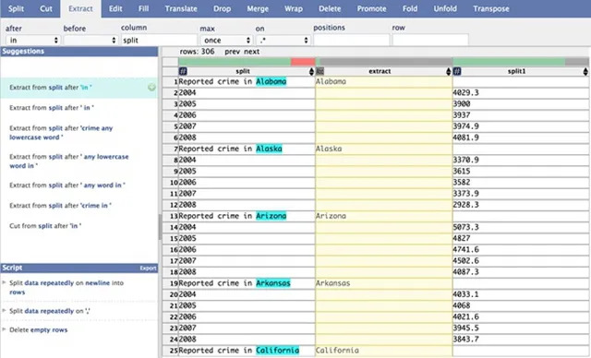Open the Unfold tab

coord(445,8)
